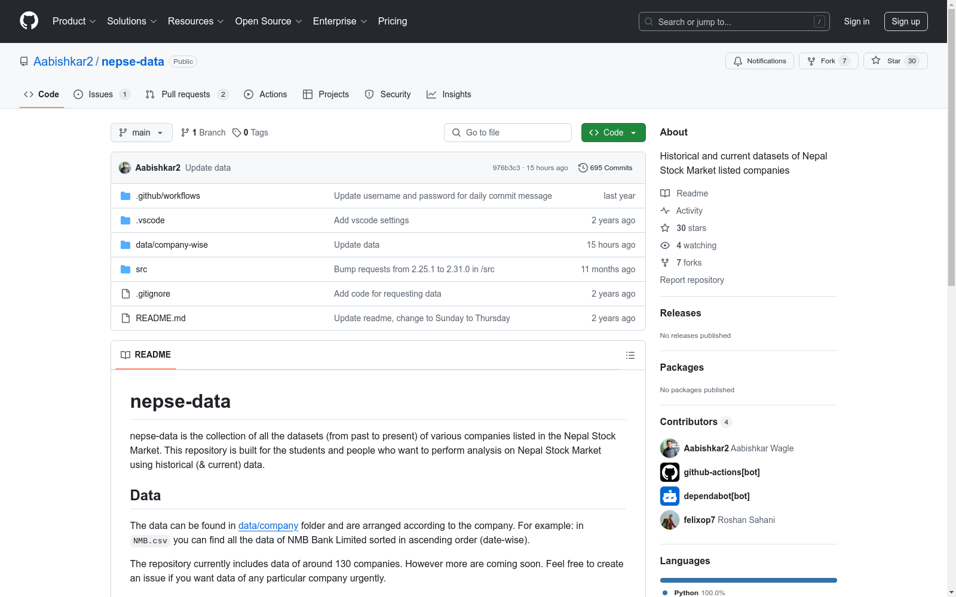Open the Insights tab

click(449, 94)
